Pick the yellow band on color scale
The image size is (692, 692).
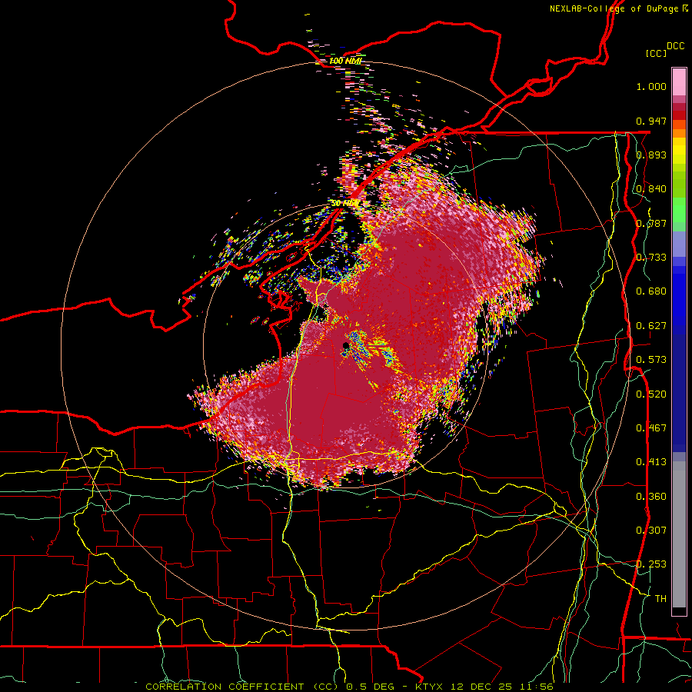(x=679, y=151)
